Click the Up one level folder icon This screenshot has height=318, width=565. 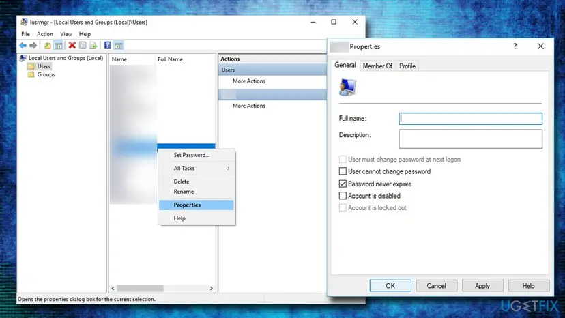pyautogui.click(x=47, y=46)
